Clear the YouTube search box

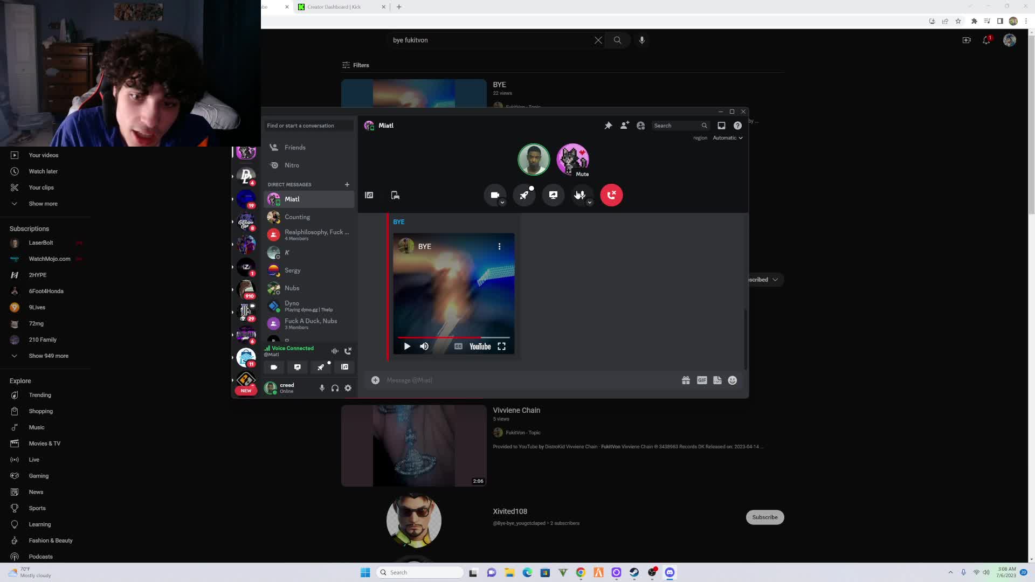(598, 40)
